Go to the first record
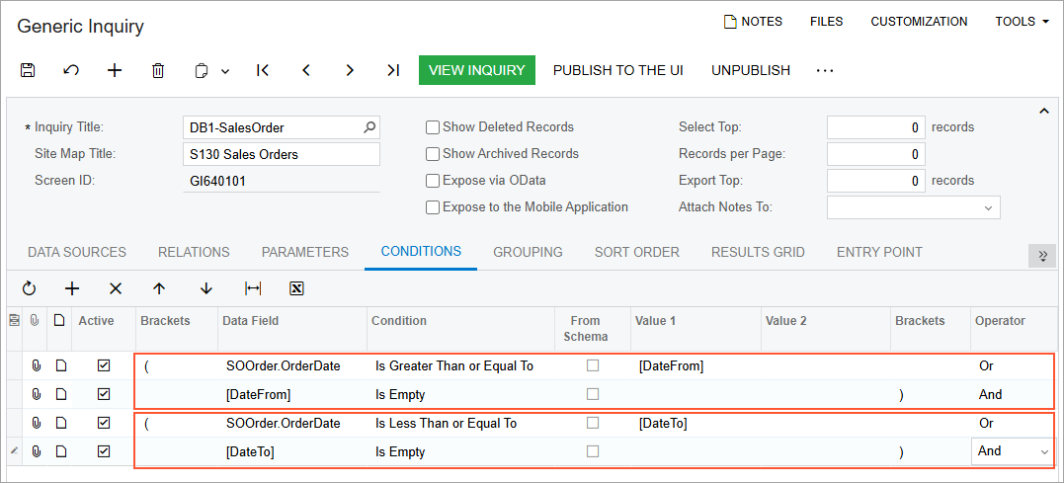This screenshot has height=483, width=1064. tap(263, 70)
